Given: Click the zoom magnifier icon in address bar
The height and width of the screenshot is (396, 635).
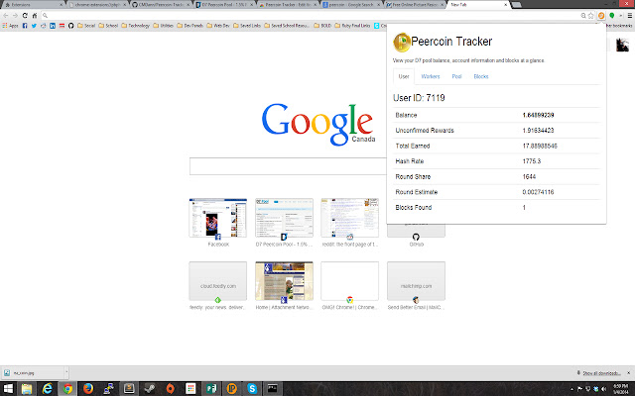Looking at the screenshot, I should tap(583, 16).
